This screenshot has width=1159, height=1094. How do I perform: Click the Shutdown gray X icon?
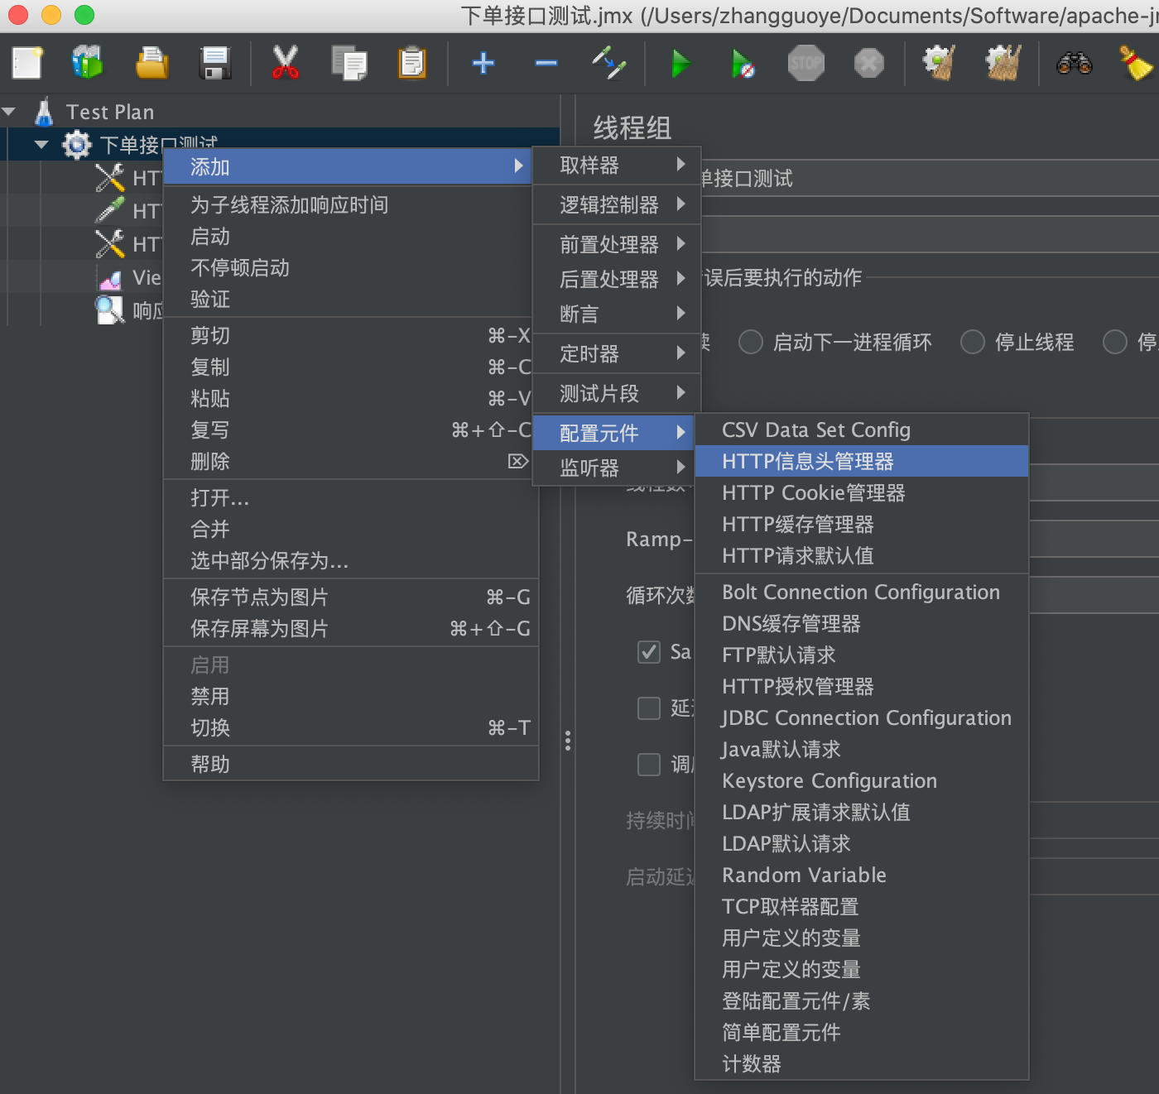(868, 63)
